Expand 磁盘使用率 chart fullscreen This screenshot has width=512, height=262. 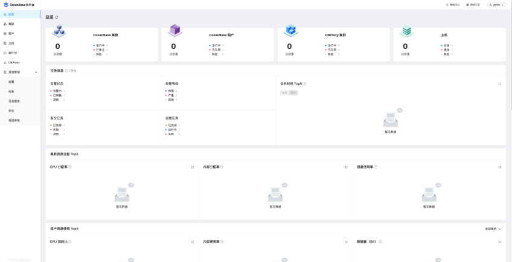pos(499,167)
